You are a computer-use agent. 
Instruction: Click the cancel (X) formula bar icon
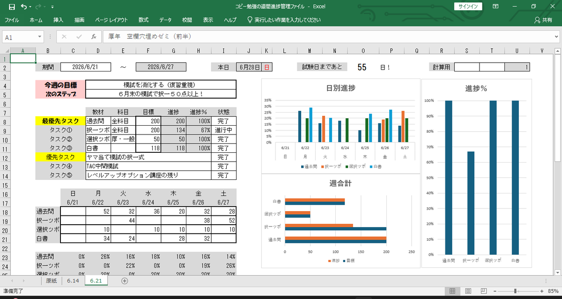point(64,36)
